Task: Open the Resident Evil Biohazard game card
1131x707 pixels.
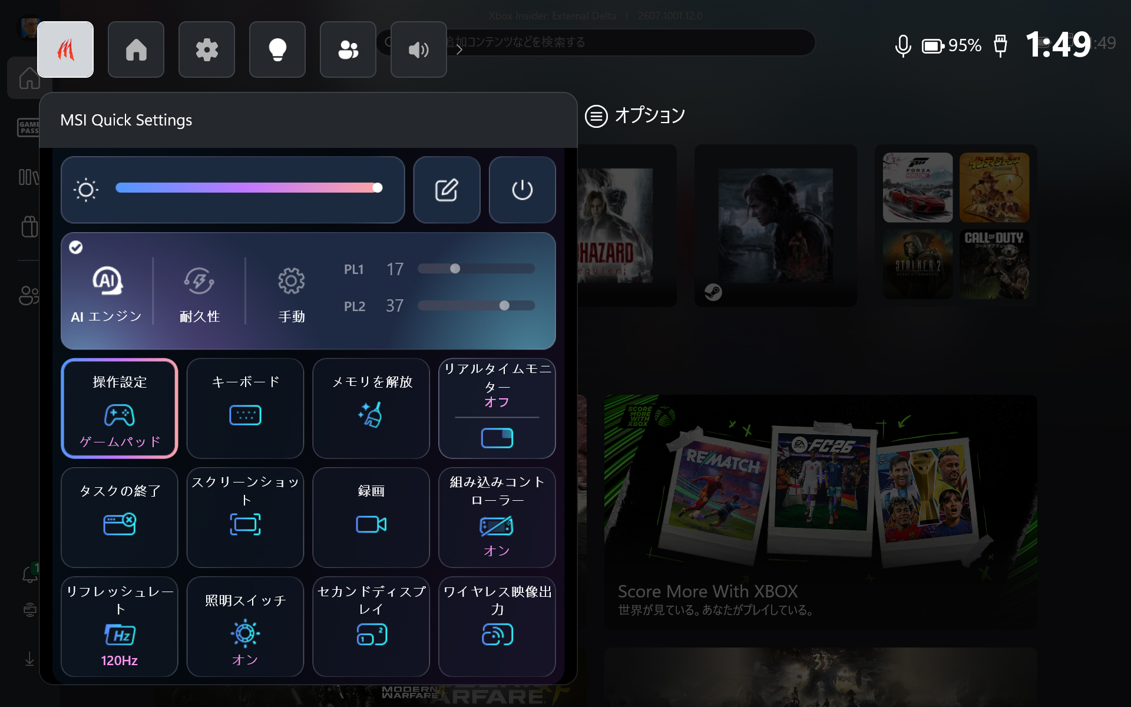Action: pyautogui.click(x=627, y=226)
